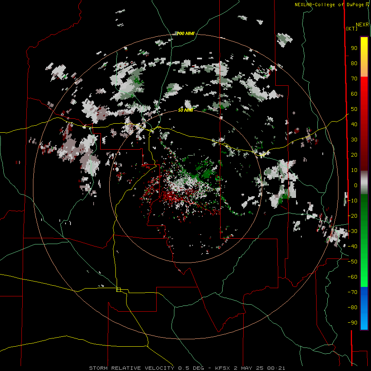Image resolution: width=371 pixels, height=371 pixels.
Task: Click the -70 value on velocity scale
Action: point(352,292)
